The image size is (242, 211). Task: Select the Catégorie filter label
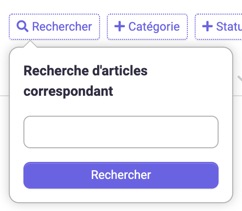click(154, 27)
